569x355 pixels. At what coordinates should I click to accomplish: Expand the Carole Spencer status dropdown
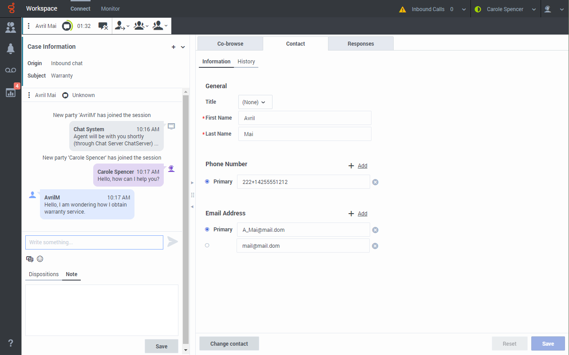534,9
